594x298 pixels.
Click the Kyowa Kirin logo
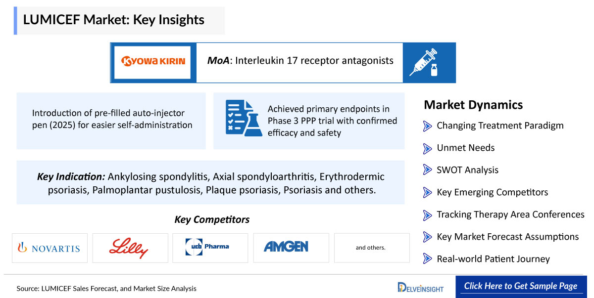[x=153, y=62]
